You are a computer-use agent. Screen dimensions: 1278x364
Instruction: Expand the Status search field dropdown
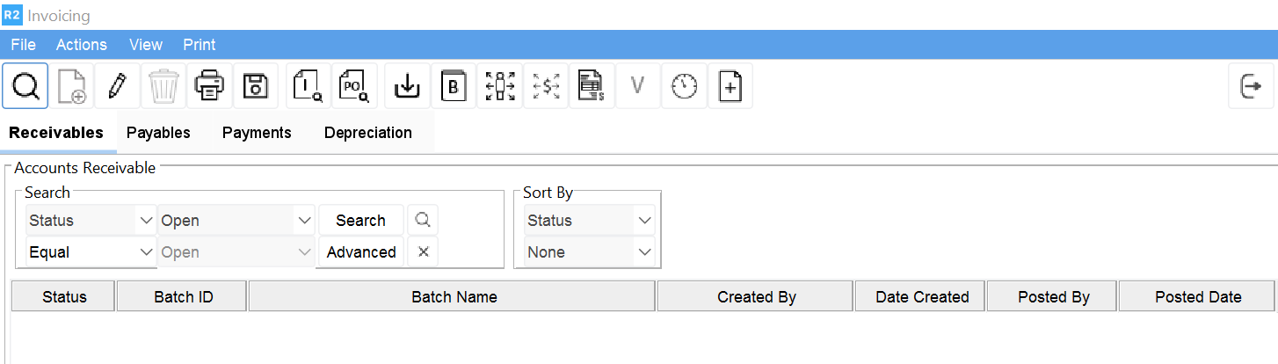pos(146,221)
